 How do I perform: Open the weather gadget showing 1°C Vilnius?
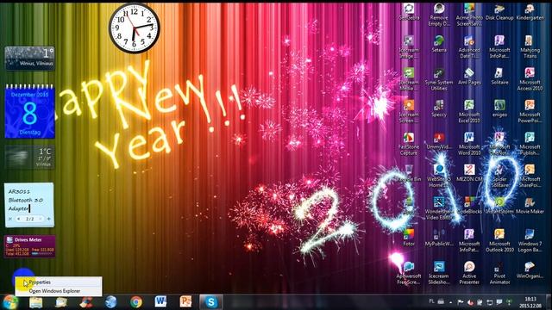(29, 158)
